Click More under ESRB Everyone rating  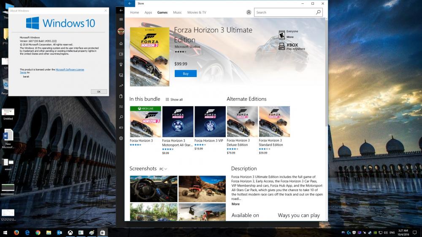click(290, 37)
